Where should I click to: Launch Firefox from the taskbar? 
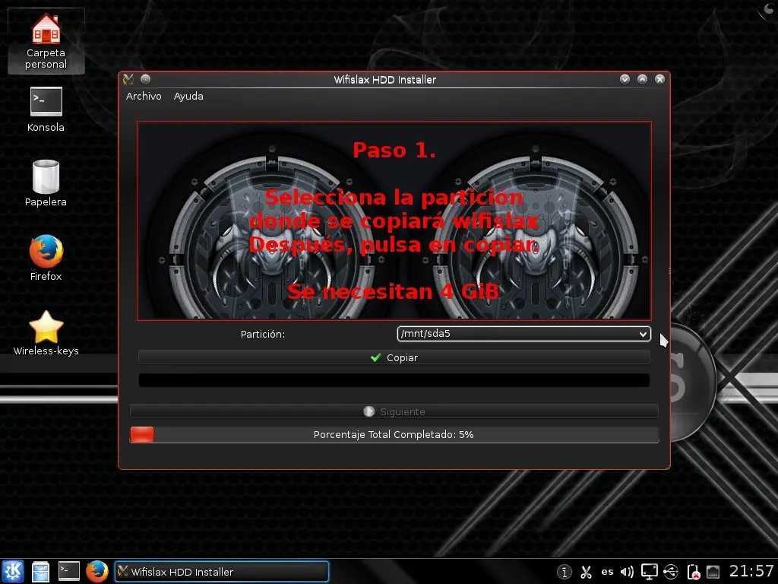pyautogui.click(x=96, y=571)
